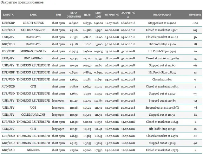Click 'Closed at market at 130.89' text
203x154 pixels.
pos(162,58)
